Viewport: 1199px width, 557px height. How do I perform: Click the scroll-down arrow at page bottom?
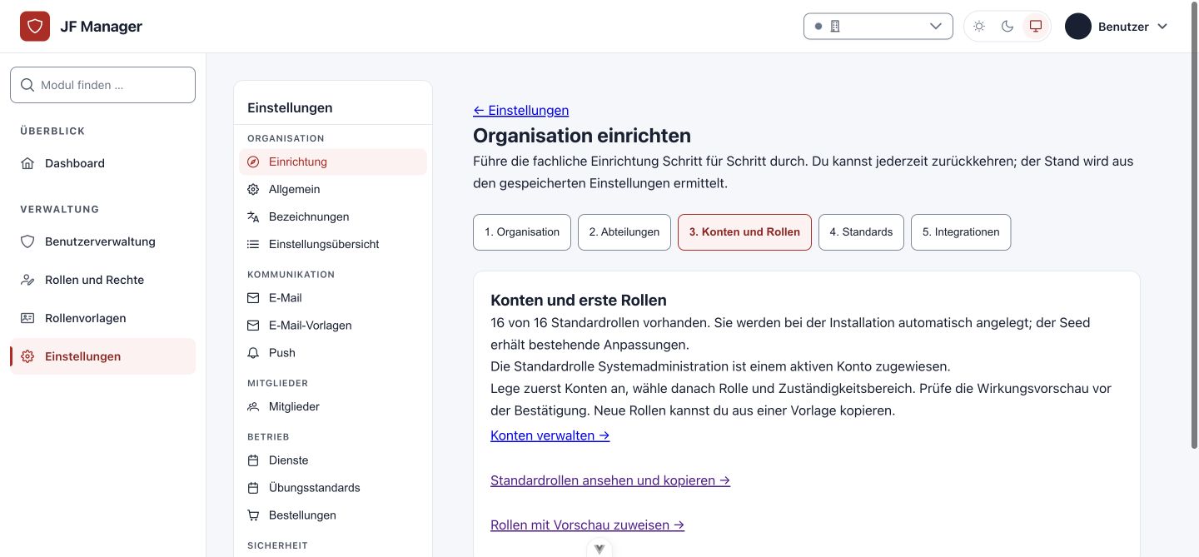pyautogui.click(x=599, y=549)
